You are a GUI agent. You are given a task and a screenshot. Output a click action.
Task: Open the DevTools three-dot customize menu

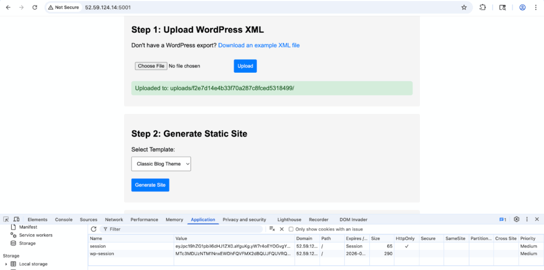click(x=527, y=219)
